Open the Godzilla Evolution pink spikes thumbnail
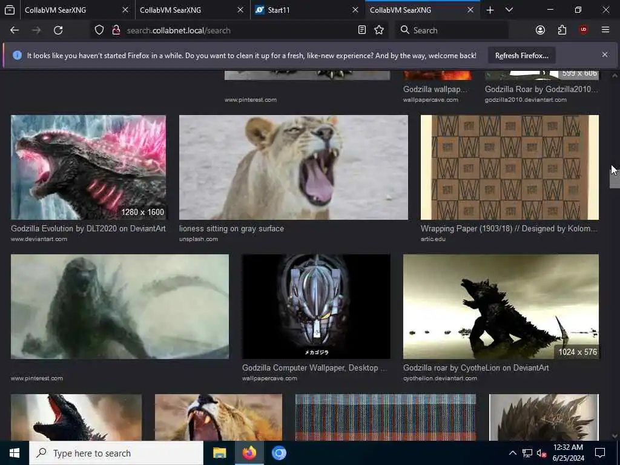 (x=88, y=167)
